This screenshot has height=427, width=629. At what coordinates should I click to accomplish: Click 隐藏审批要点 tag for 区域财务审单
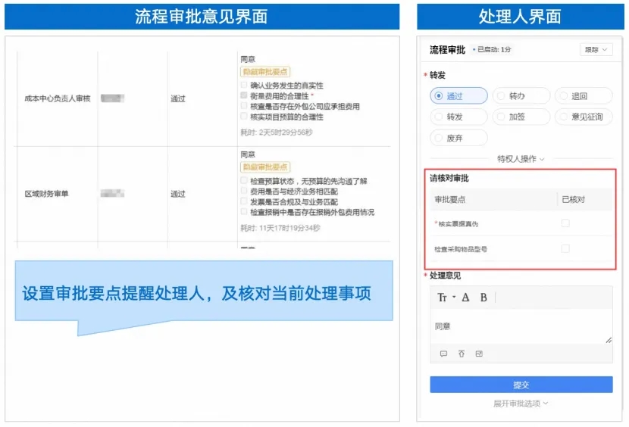264,167
